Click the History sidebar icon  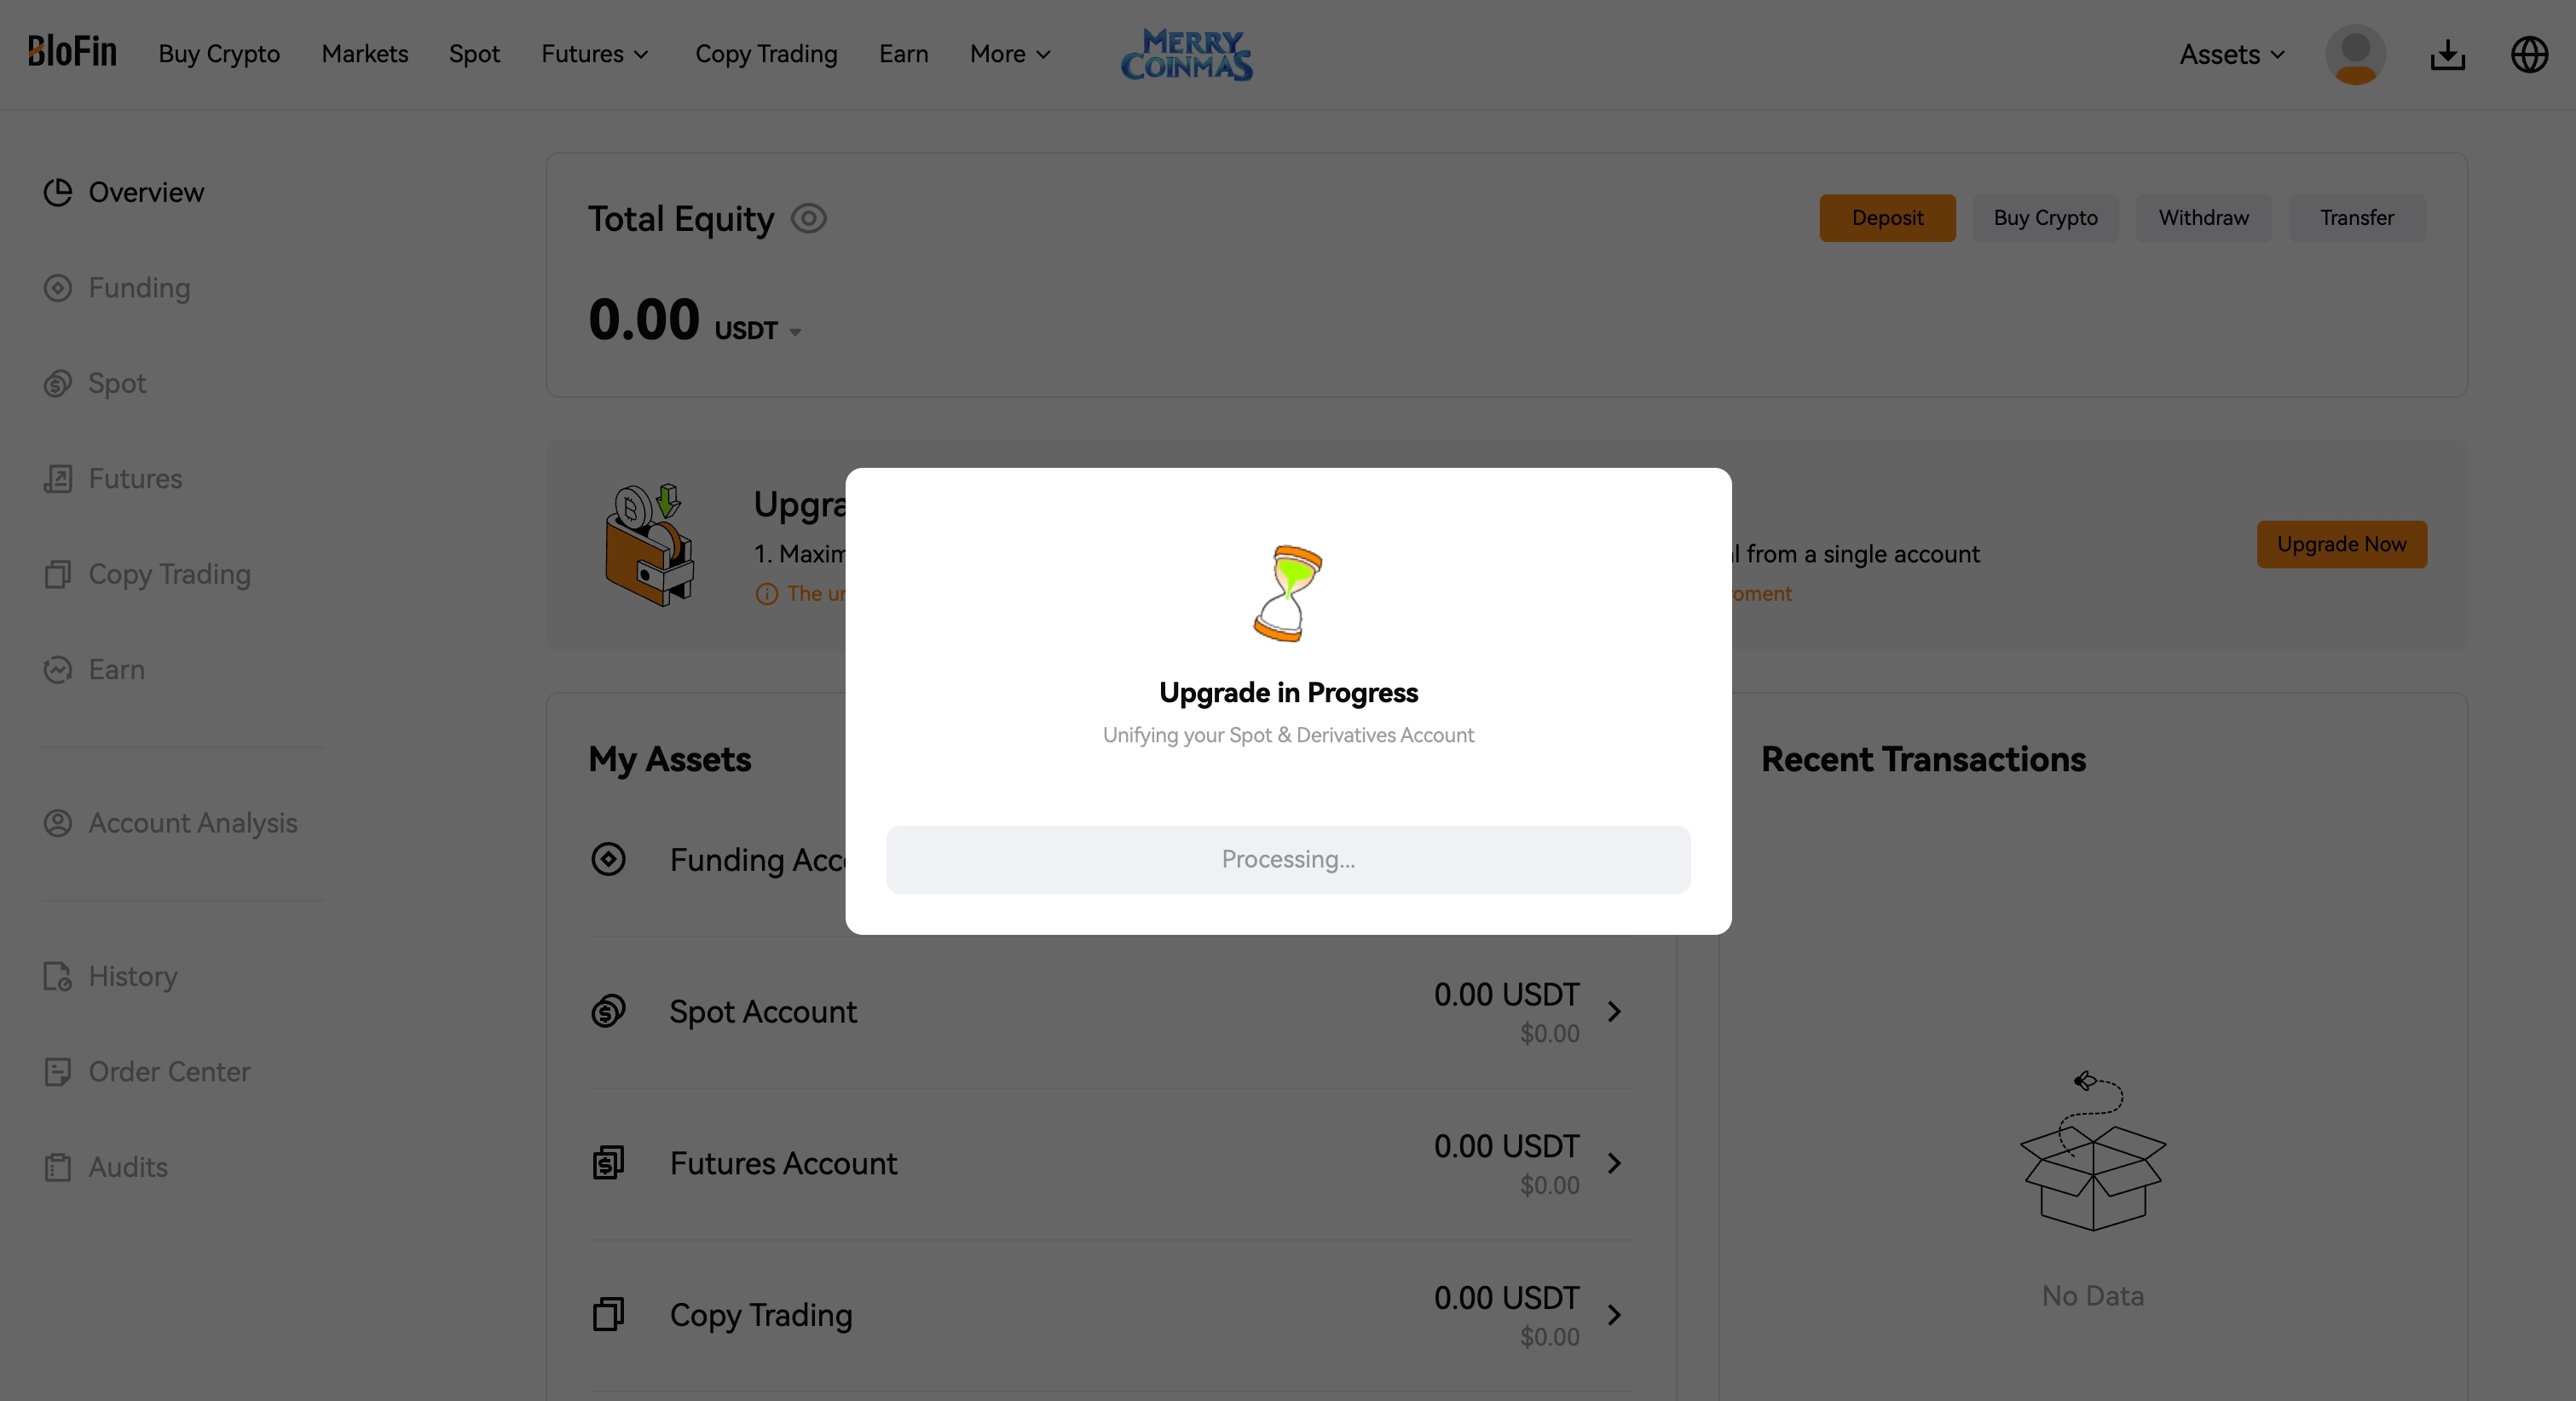pos(58,976)
